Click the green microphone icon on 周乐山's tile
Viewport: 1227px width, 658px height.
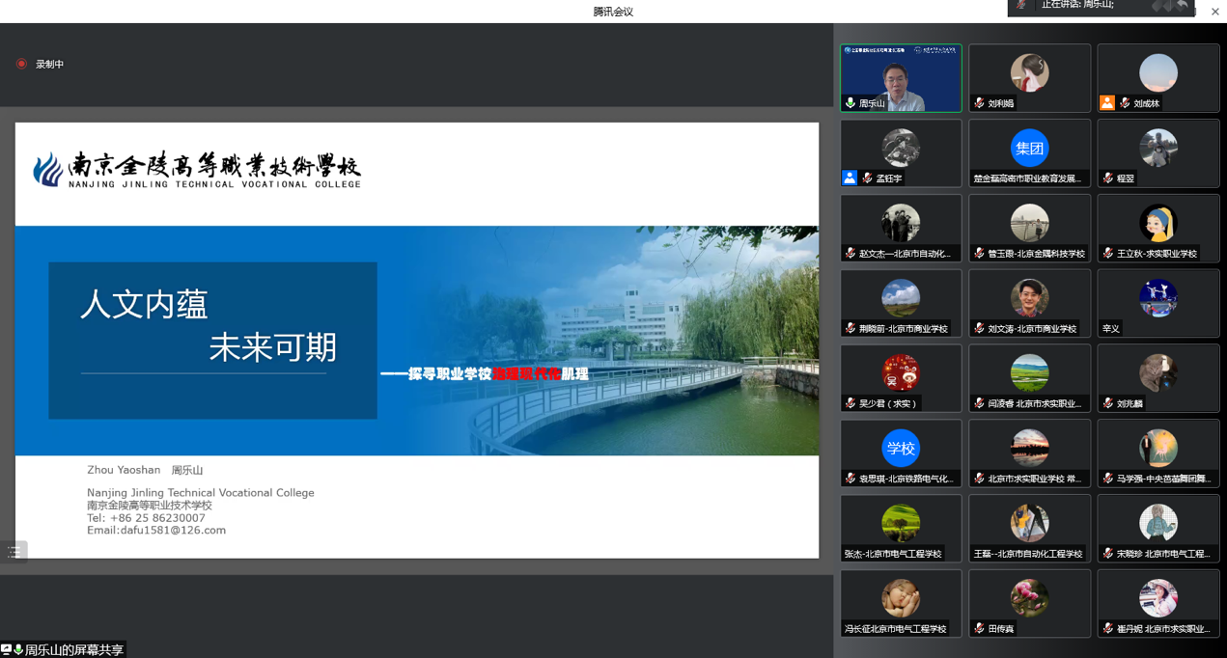click(x=851, y=103)
